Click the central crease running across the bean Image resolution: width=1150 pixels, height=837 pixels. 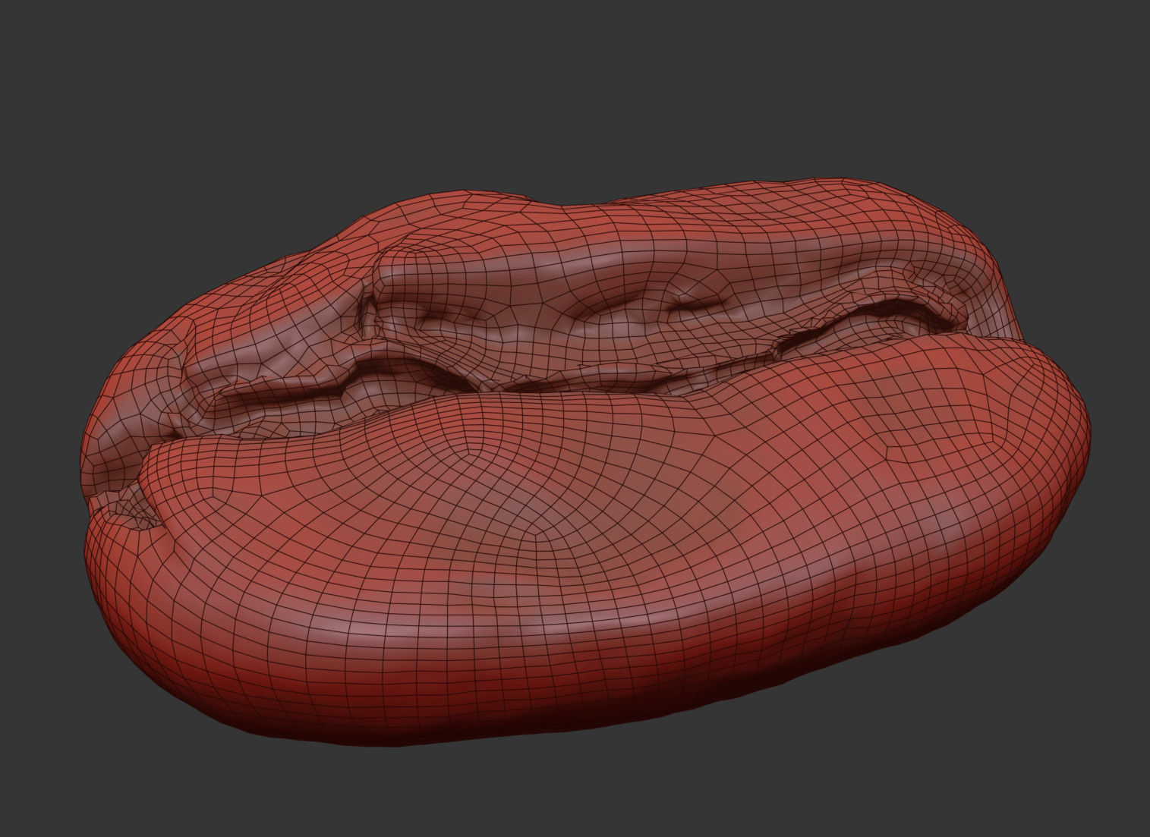tap(531, 379)
